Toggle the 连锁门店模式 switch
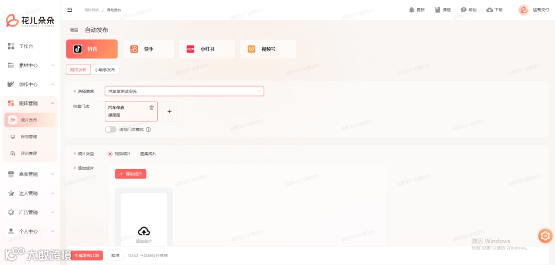555x265 pixels. coord(111,130)
